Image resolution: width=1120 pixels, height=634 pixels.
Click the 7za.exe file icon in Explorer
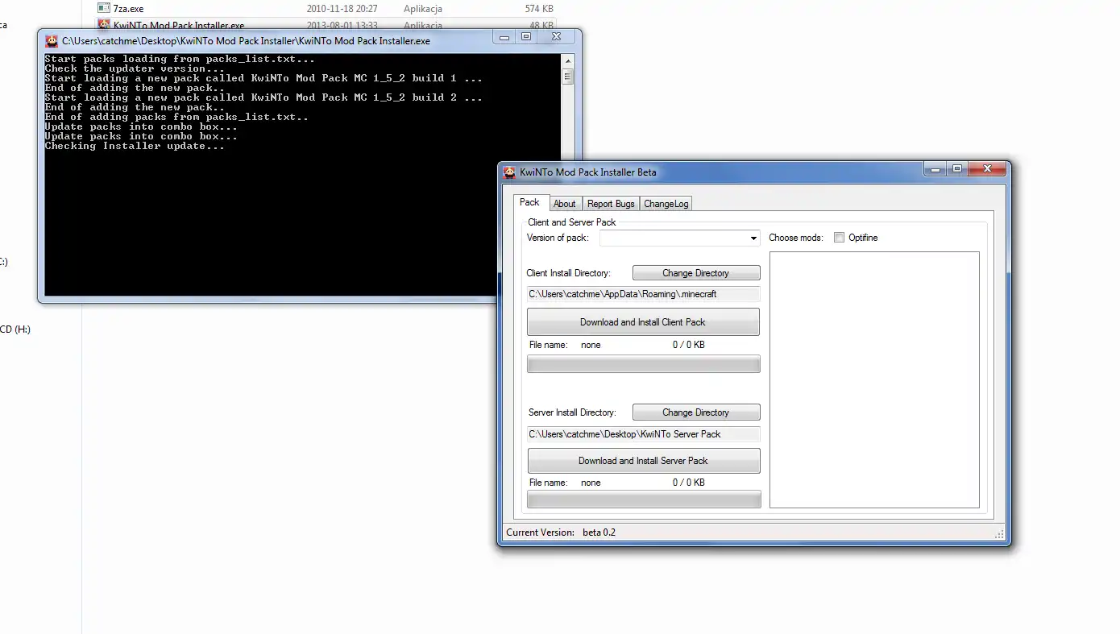103,8
